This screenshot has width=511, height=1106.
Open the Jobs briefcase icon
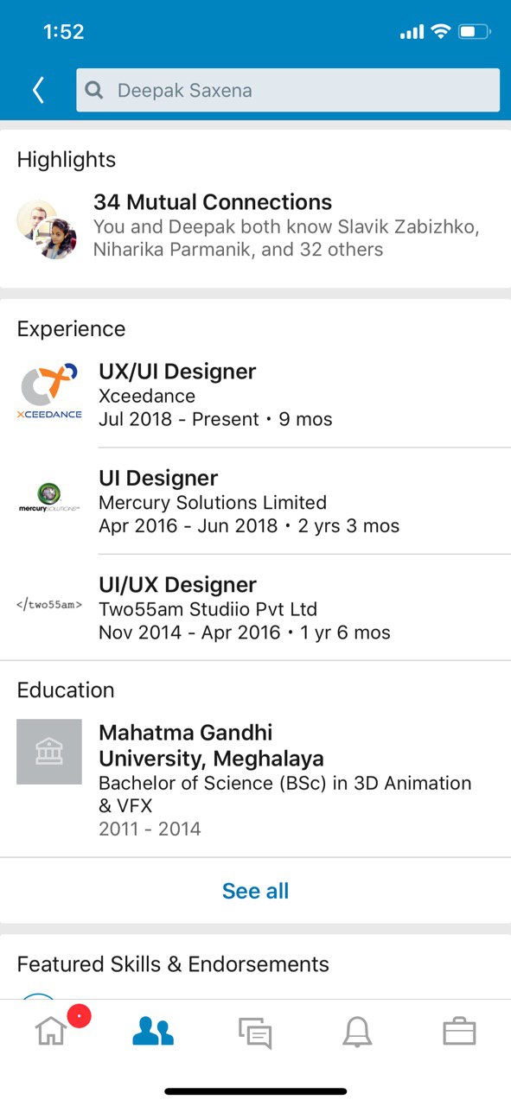(459, 1032)
